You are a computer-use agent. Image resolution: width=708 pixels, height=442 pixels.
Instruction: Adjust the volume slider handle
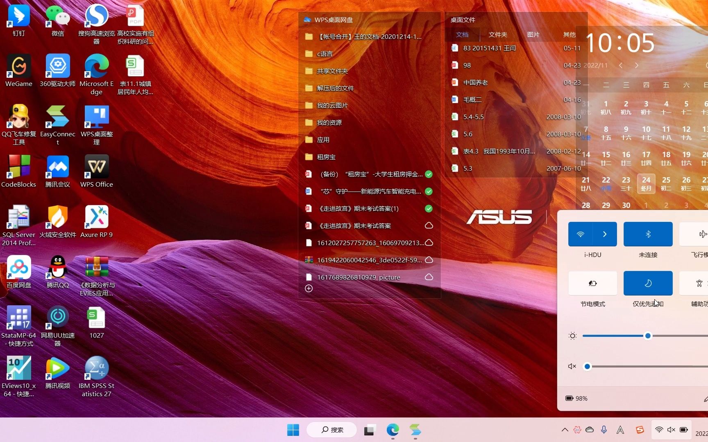(587, 366)
